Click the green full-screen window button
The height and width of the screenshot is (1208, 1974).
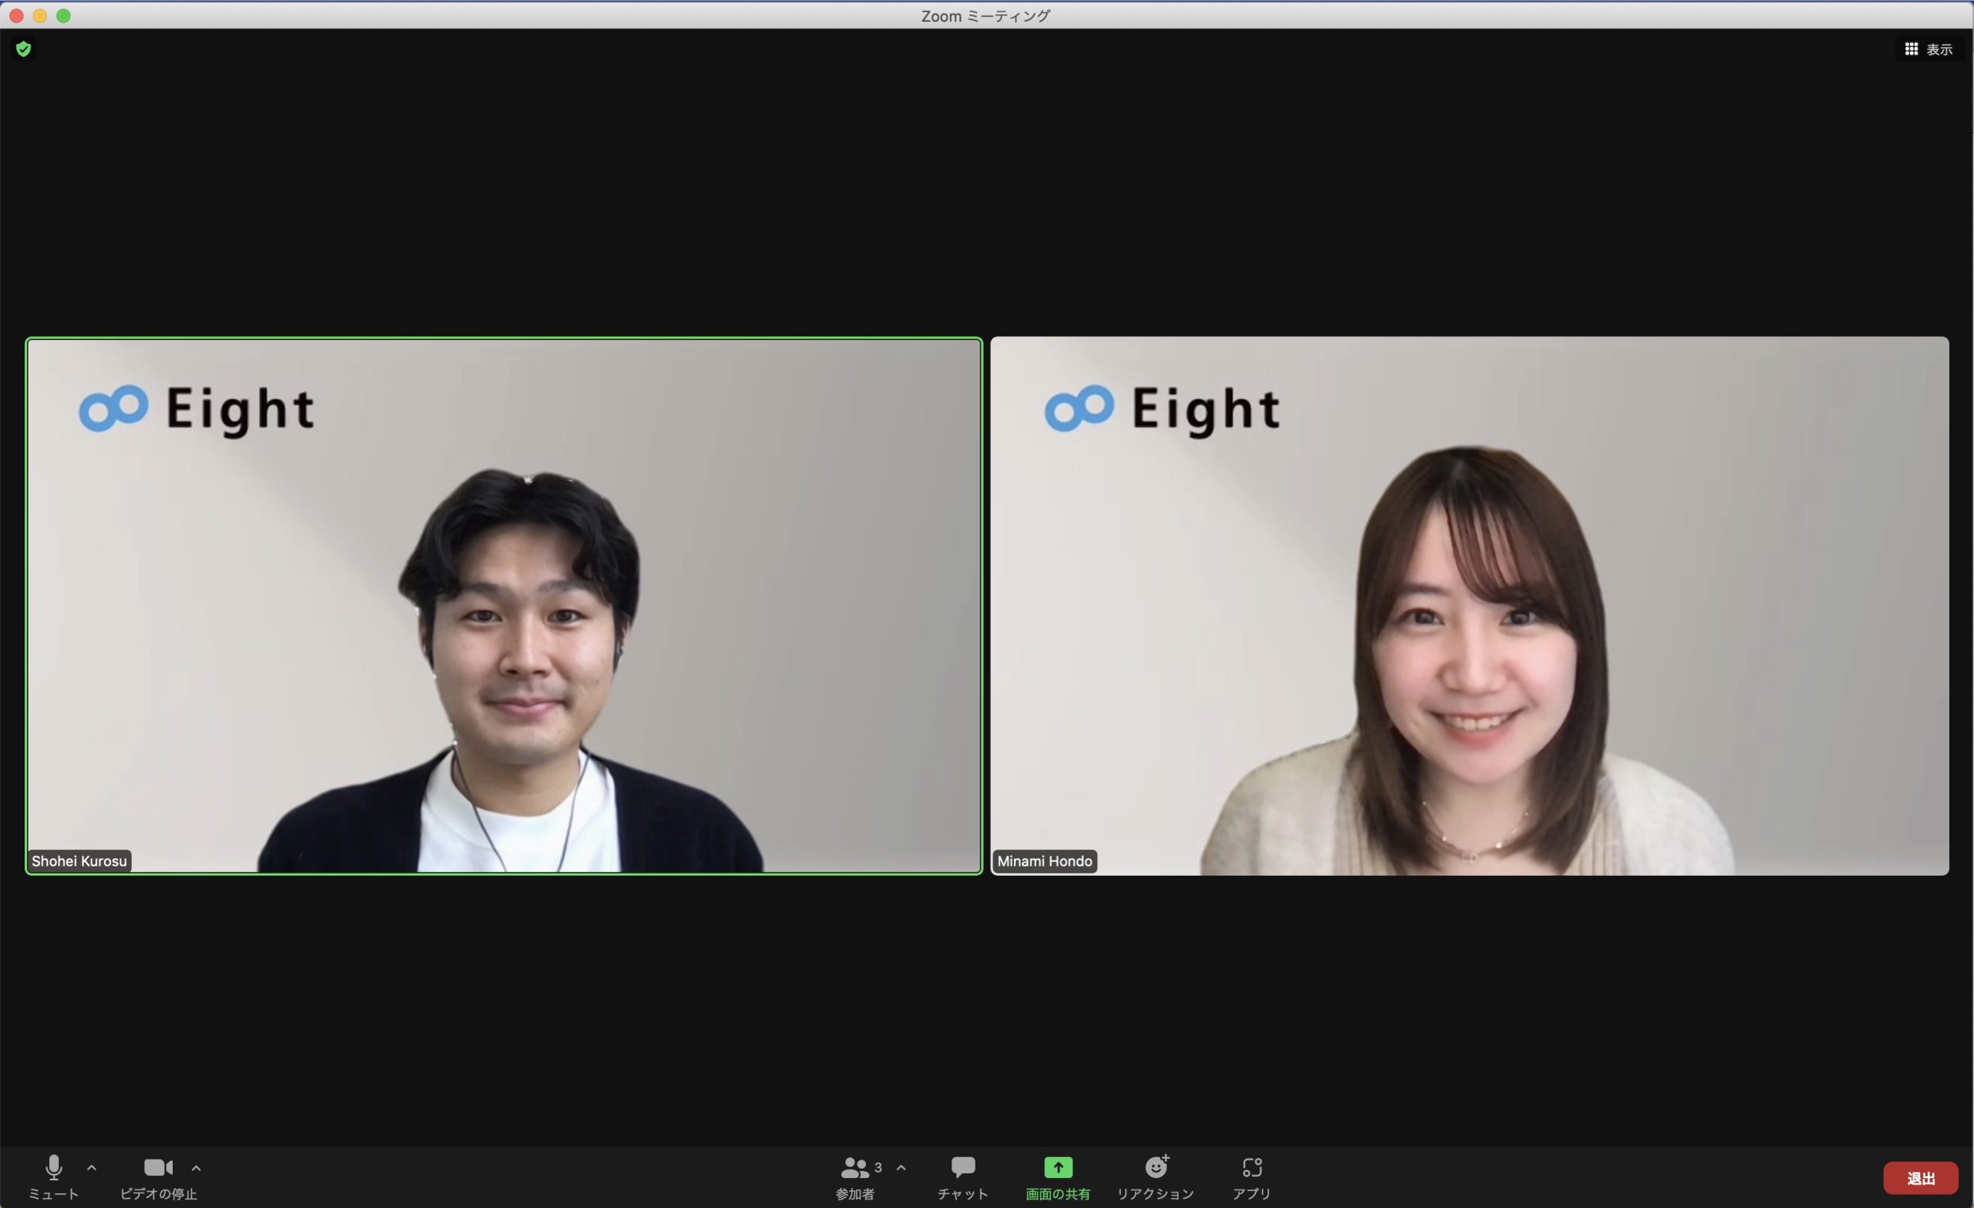click(63, 16)
